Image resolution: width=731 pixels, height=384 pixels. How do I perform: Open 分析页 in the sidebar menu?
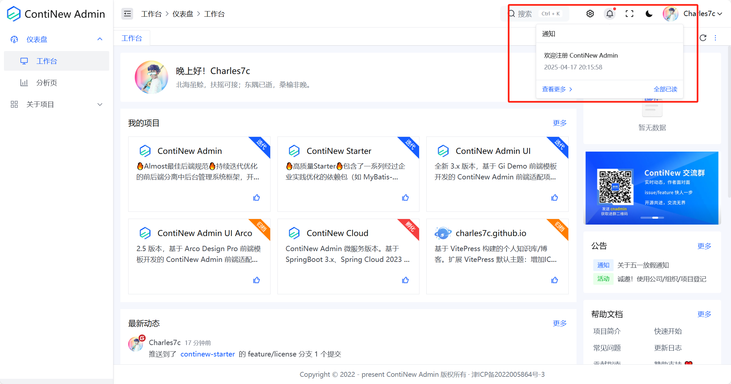(x=56, y=82)
